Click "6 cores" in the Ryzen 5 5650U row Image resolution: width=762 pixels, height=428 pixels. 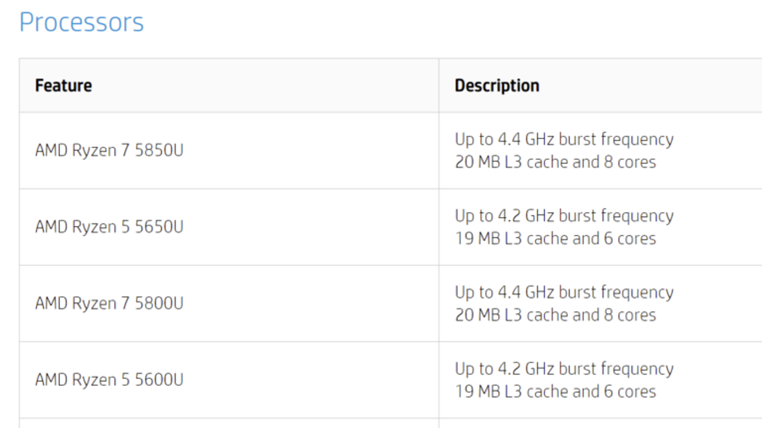630,239
